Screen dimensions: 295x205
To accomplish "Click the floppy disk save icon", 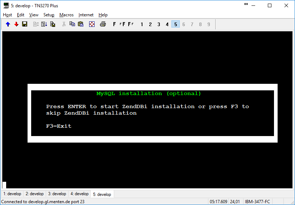I will [25, 24].
